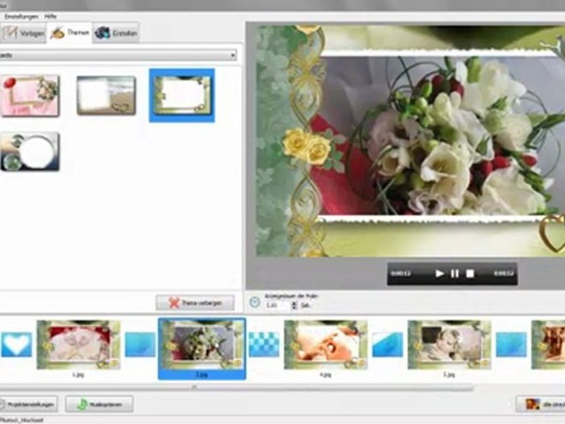The width and height of the screenshot is (565, 424).
Task: Switch to the Erstellen tab
Action: (x=116, y=33)
